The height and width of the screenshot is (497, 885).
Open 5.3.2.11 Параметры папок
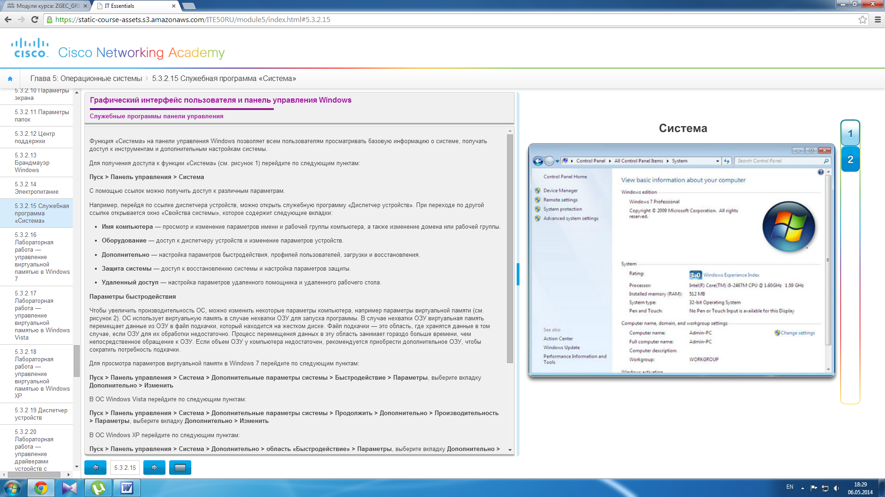point(36,116)
